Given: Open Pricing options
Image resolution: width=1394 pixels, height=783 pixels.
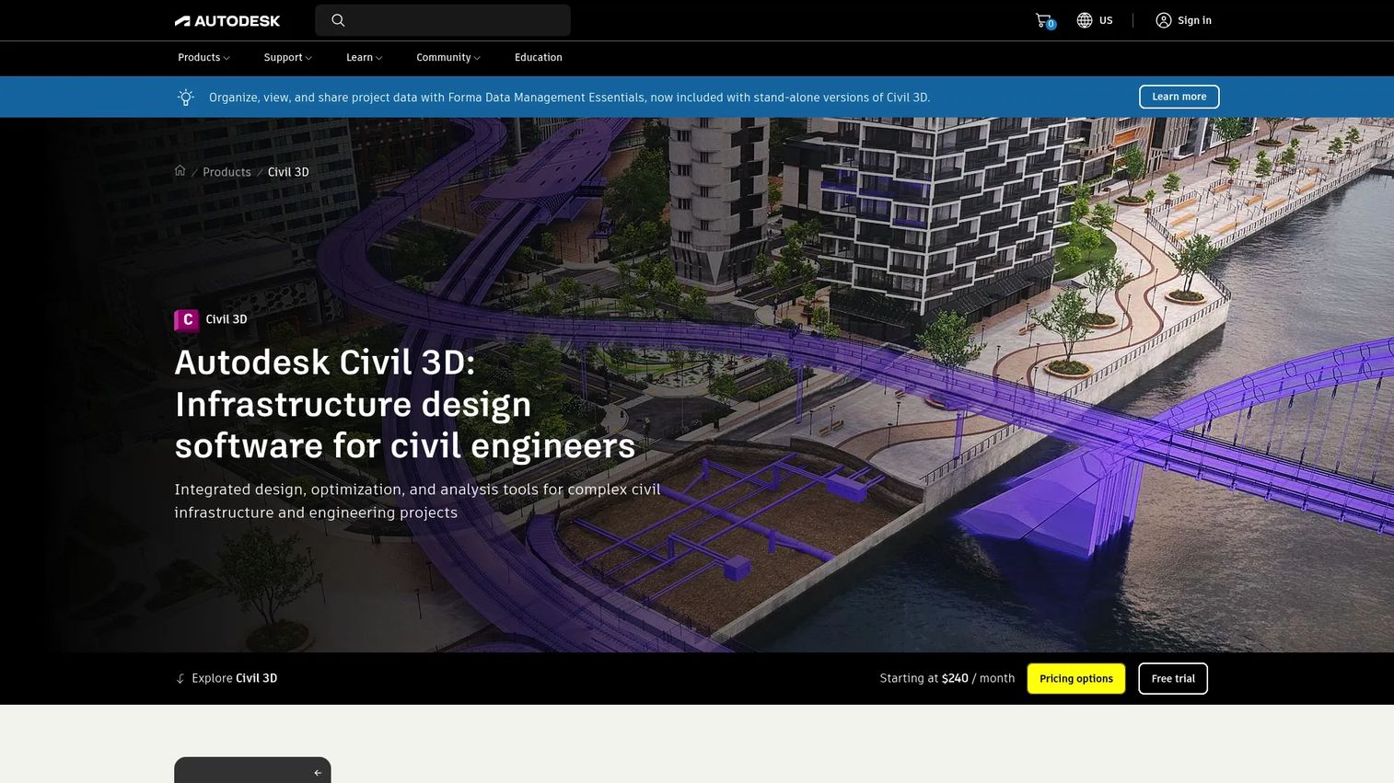Looking at the screenshot, I should [1075, 679].
